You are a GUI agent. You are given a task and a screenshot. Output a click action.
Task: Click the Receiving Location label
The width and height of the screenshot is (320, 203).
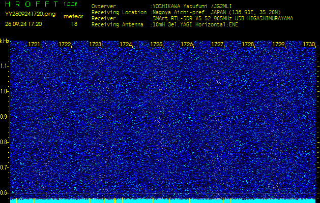coord(119,12)
